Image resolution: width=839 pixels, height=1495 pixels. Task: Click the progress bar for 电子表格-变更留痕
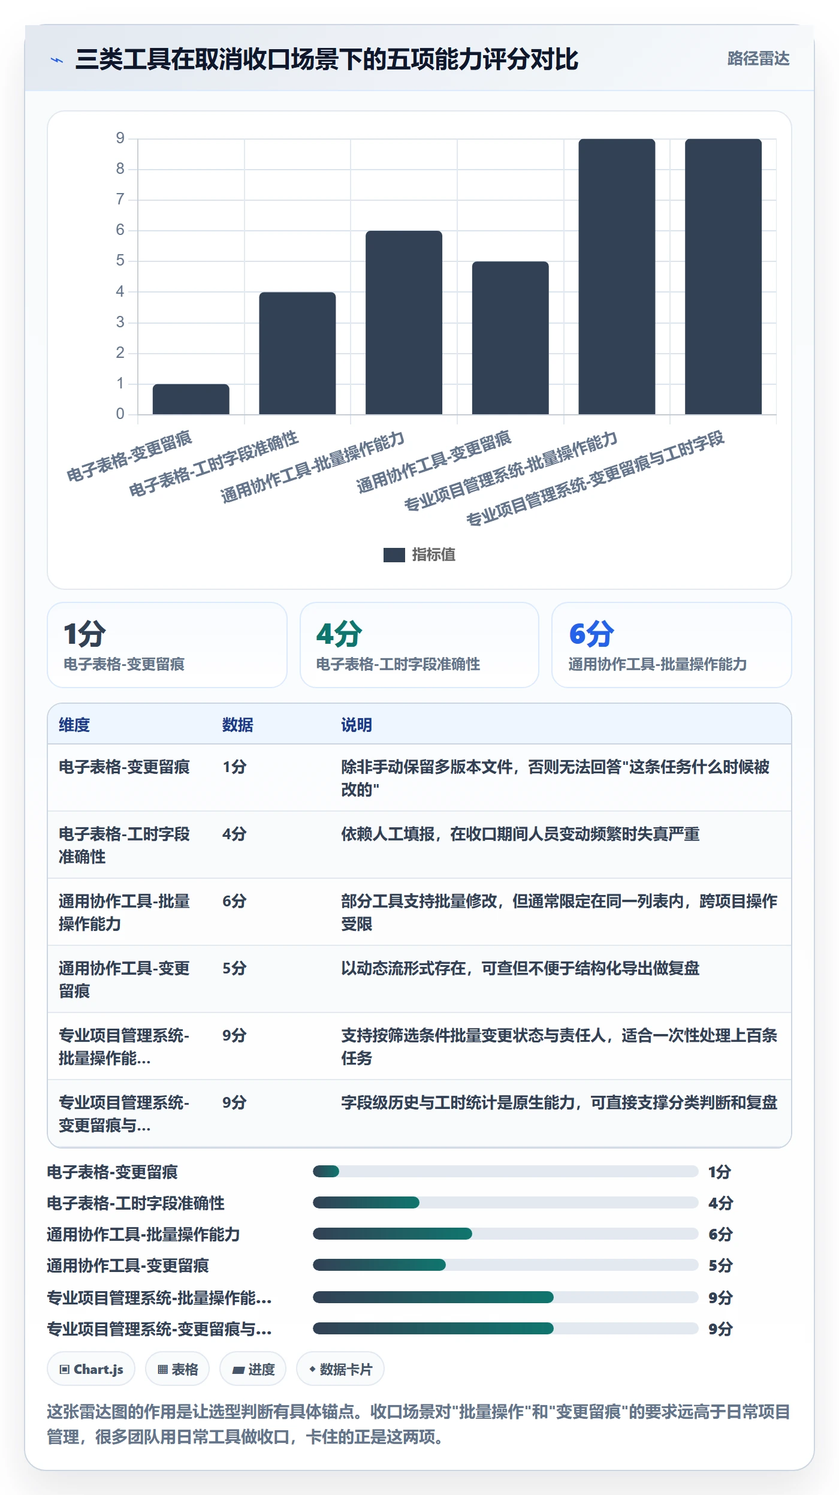pos(505,1171)
